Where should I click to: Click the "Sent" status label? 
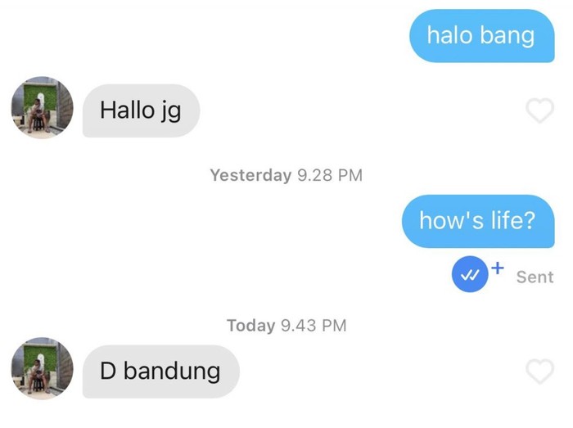click(535, 277)
